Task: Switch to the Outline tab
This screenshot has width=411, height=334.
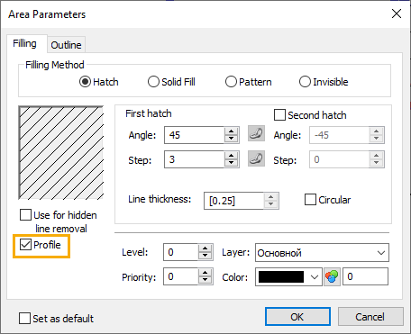Action: (66, 45)
